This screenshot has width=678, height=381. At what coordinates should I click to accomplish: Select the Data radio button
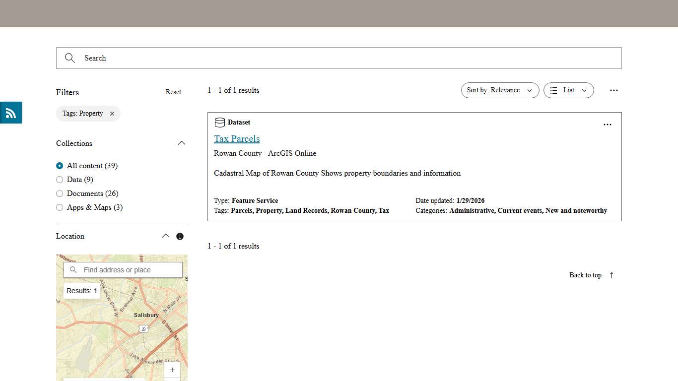[60, 180]
